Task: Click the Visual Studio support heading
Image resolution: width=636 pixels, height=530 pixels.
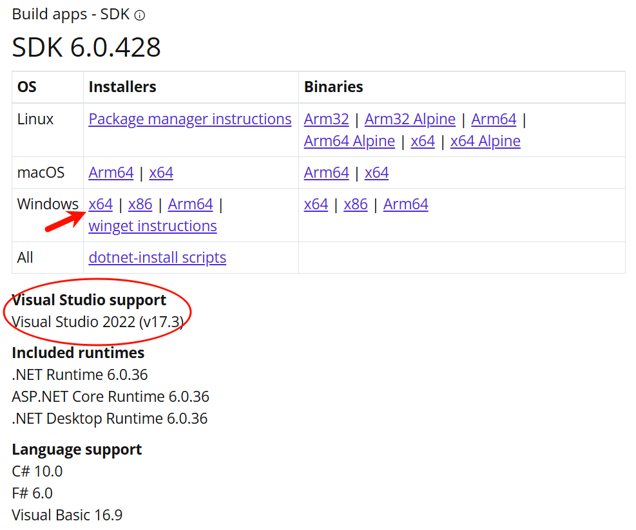Action: (x=89, y=301)
